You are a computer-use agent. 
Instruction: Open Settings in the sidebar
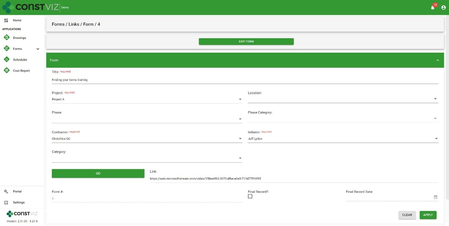(19, 203)
